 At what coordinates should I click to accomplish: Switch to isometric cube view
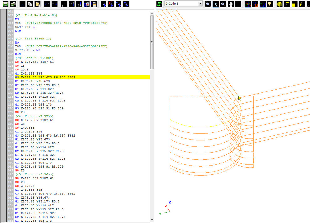[x=280, y=4]
